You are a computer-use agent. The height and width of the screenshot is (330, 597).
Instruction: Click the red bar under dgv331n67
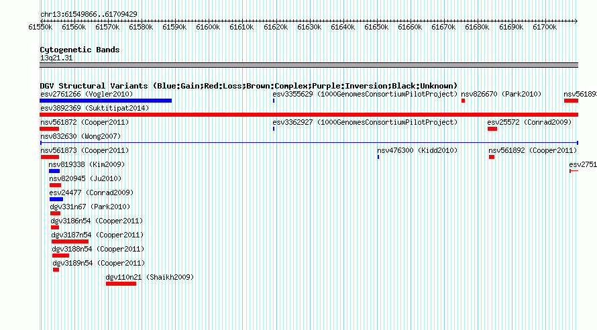(x=55, y=213)
